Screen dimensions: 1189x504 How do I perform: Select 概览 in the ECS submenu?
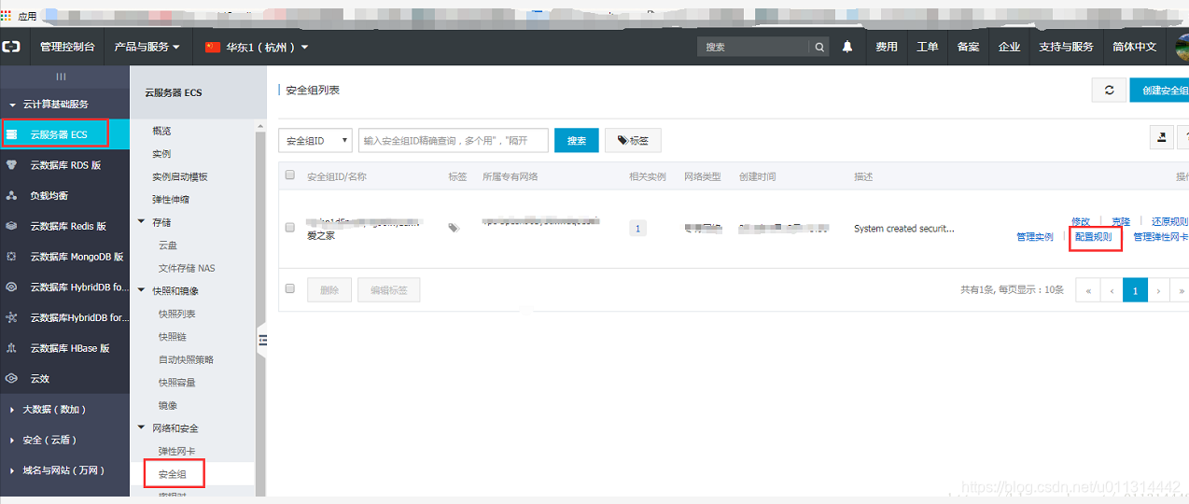161,131
